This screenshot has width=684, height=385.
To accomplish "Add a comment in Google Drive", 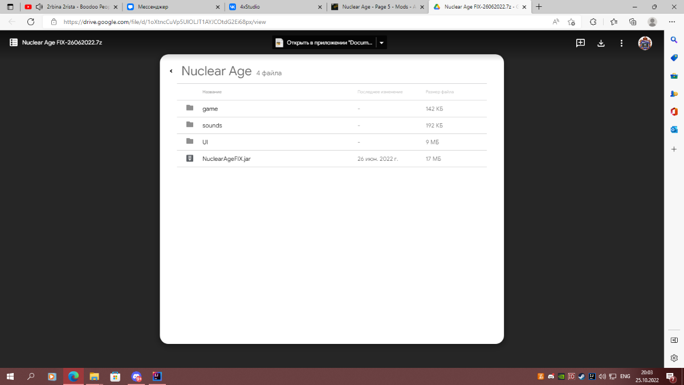I will [580, 43].
